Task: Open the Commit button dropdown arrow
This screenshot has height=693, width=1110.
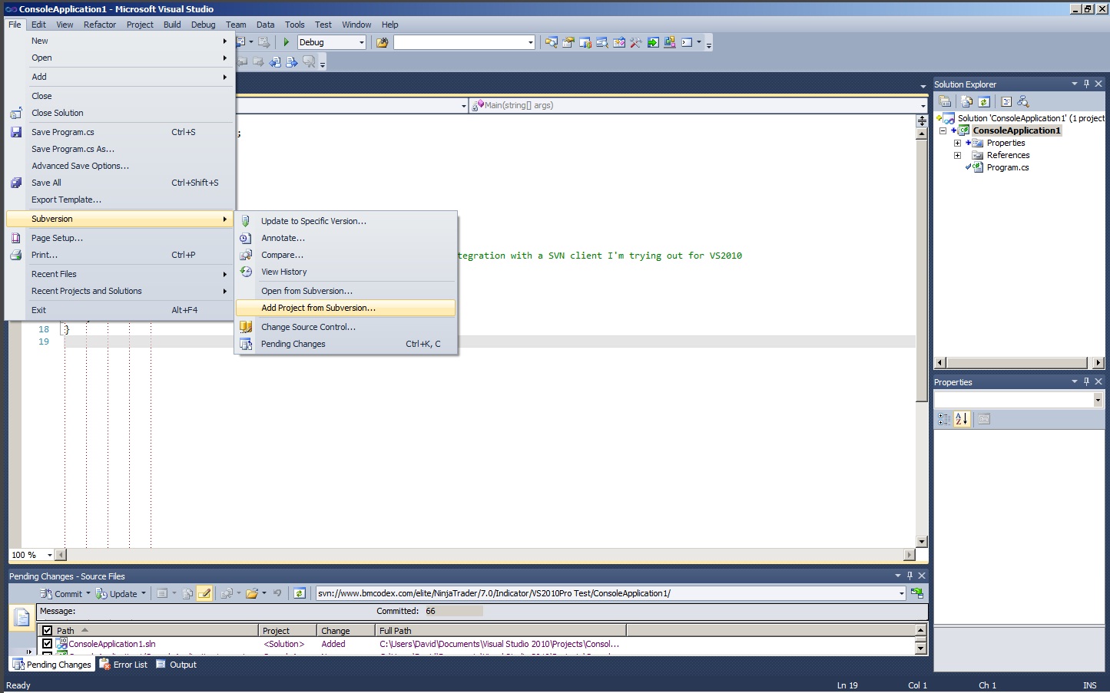Action: [x=88, y=593]
